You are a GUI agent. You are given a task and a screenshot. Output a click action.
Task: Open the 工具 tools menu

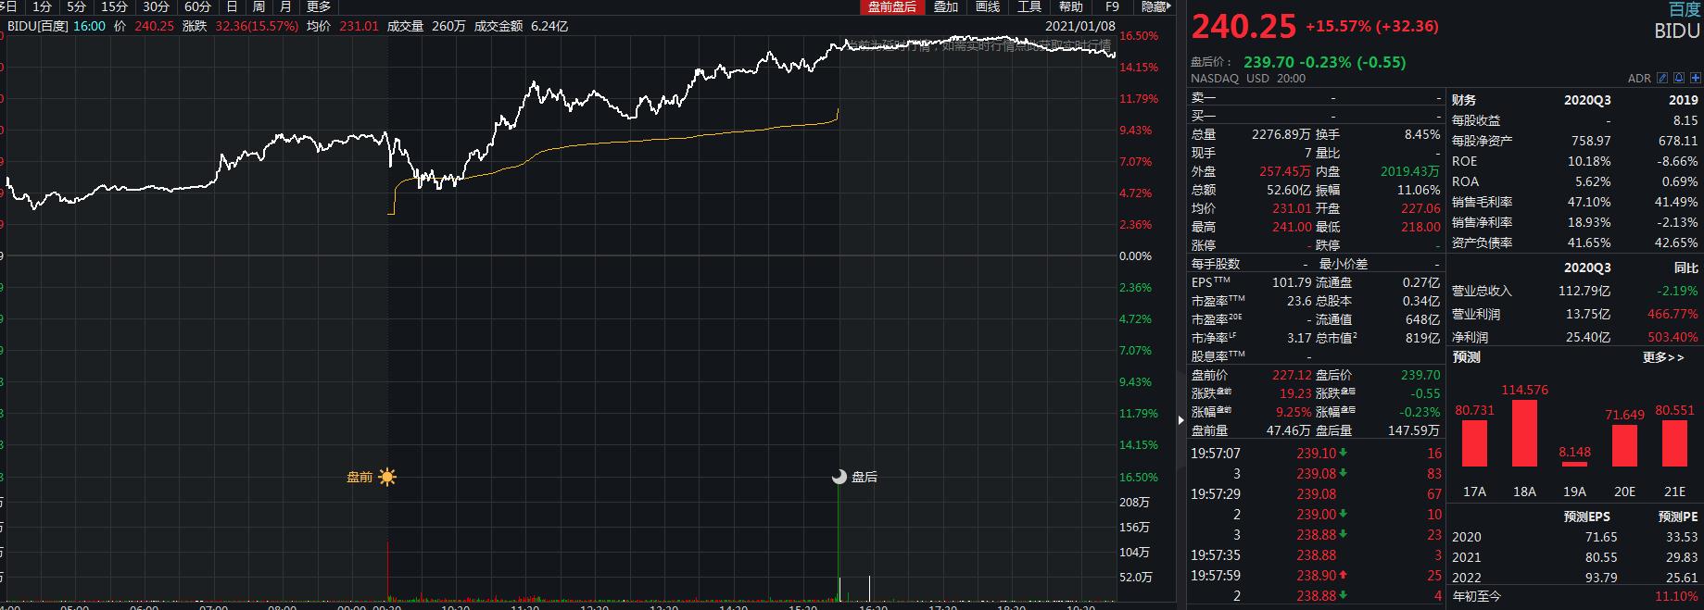pyautogui.click(x=1029, y=6)
